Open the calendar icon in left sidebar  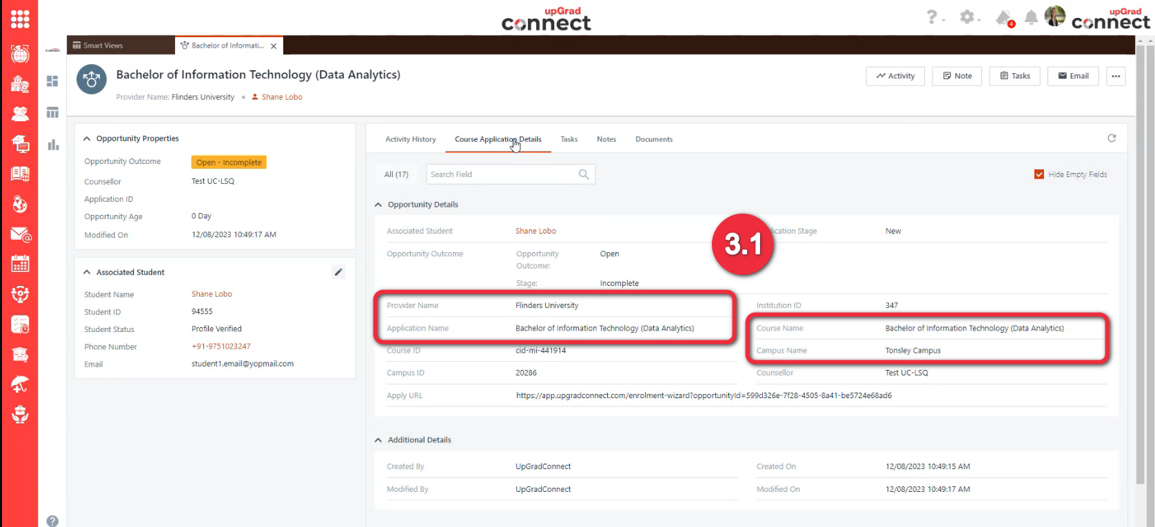[x=20, y=264]
